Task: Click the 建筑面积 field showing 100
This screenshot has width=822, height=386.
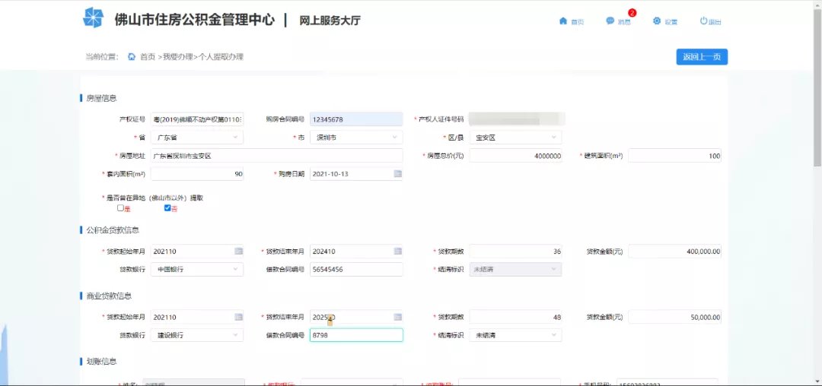Action: [x=674, y=155]
